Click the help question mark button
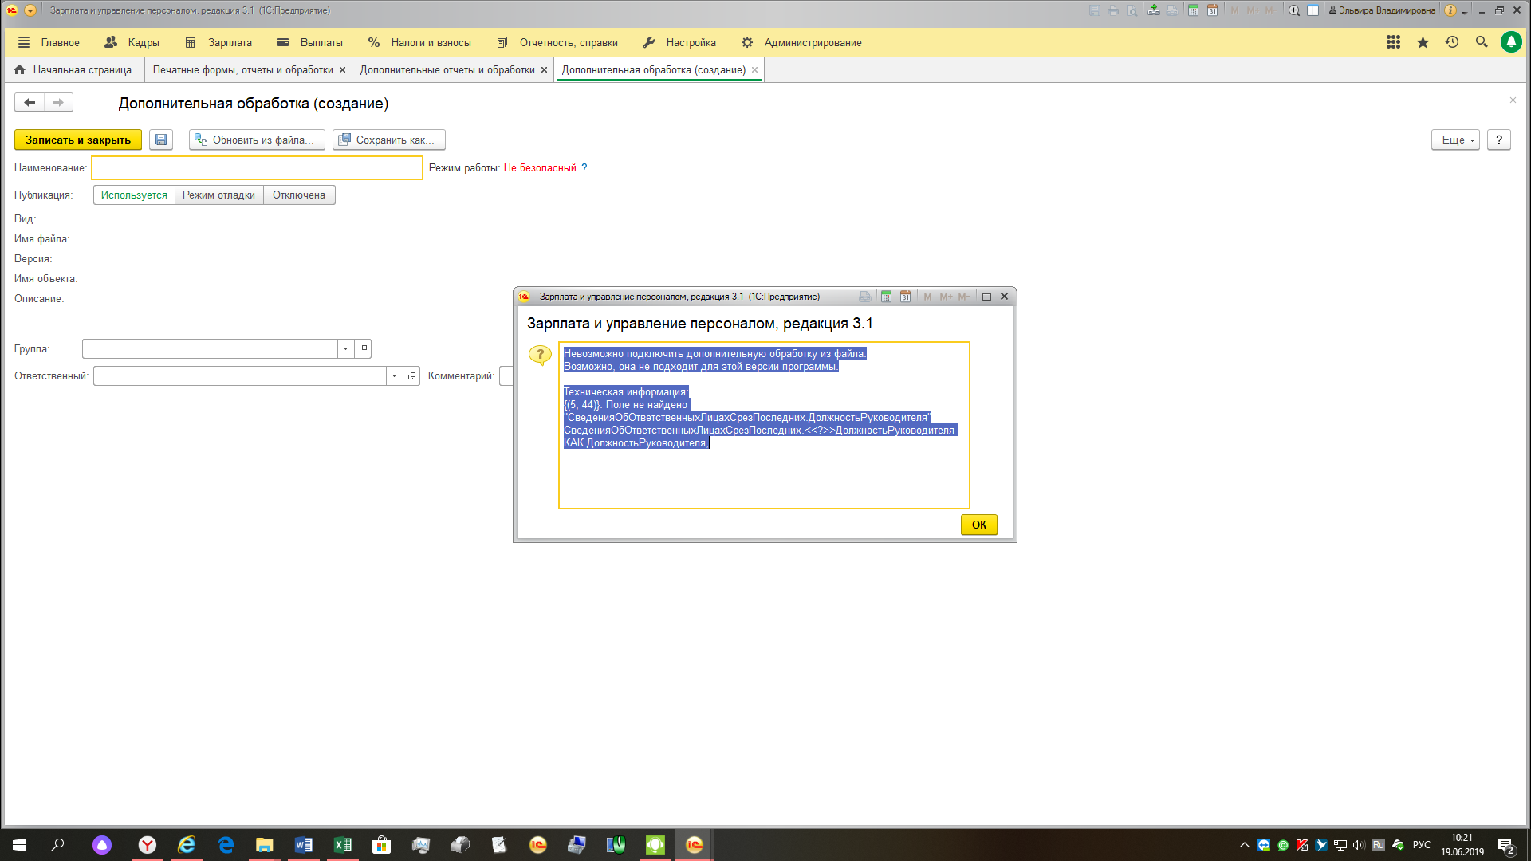The height and width of the screenshot is (861, 1531). [x=1499, y=140]
